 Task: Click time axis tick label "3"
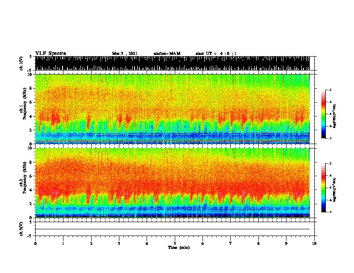coord(119,244)
